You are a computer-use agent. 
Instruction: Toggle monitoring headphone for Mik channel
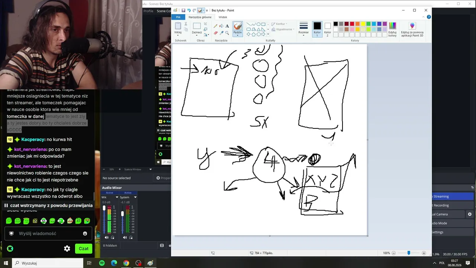tap(113, 237)
